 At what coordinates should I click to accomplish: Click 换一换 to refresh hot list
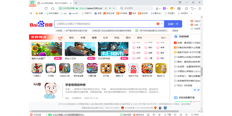point(197,90)
